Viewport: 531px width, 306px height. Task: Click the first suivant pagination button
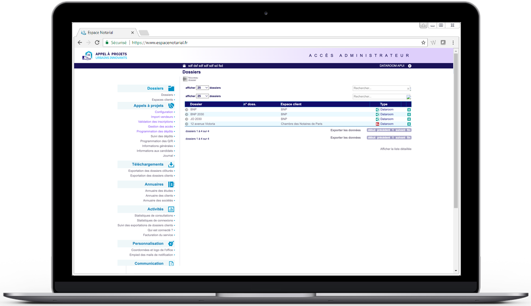400,130
